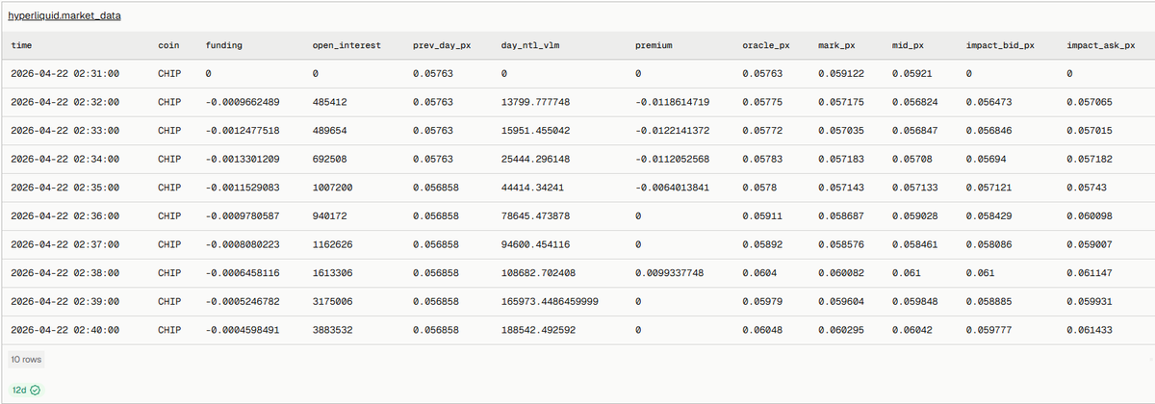1155x404 pixels.
Task: Click the 12d status badge
Action: [x=26, y=390]
